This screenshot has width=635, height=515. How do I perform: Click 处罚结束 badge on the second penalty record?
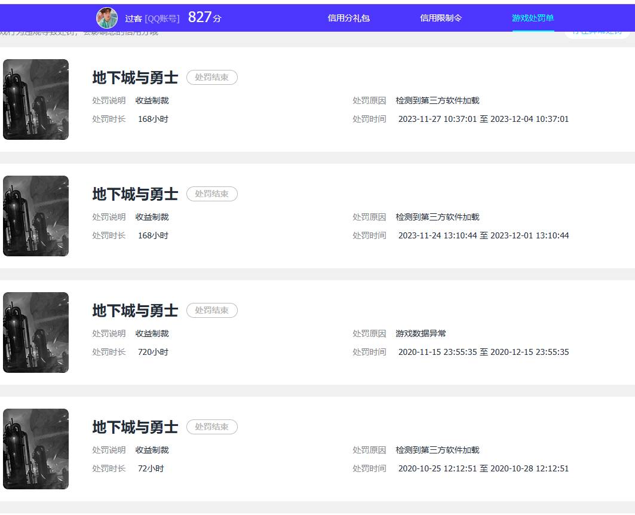click(212, 194)
